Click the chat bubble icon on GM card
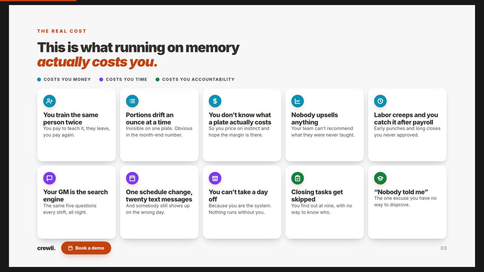The image size is (484, 272). coord(49,178)
